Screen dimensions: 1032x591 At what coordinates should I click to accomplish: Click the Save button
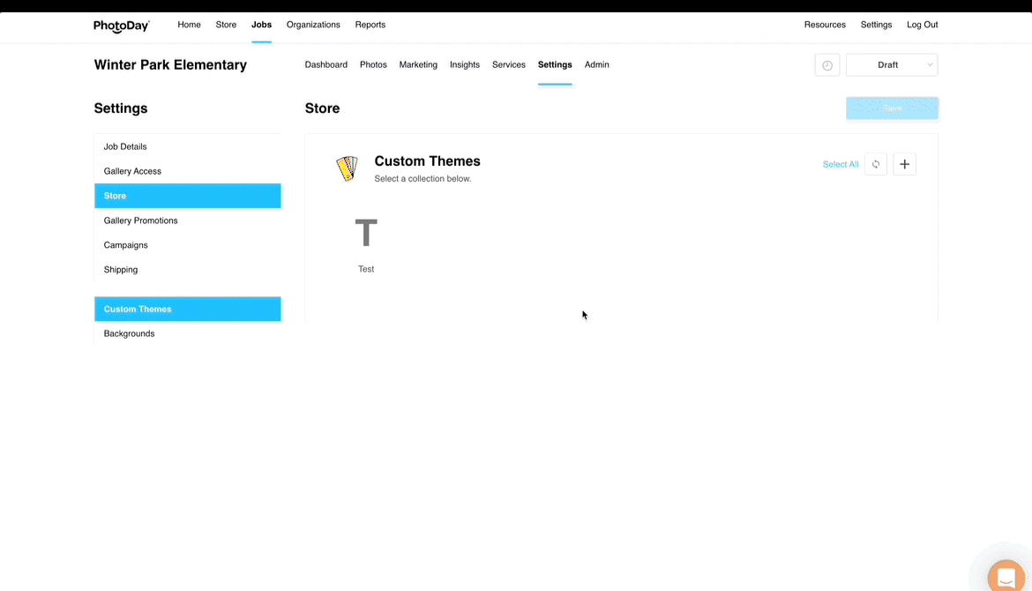pyautogui.click(x=892, y=108)
